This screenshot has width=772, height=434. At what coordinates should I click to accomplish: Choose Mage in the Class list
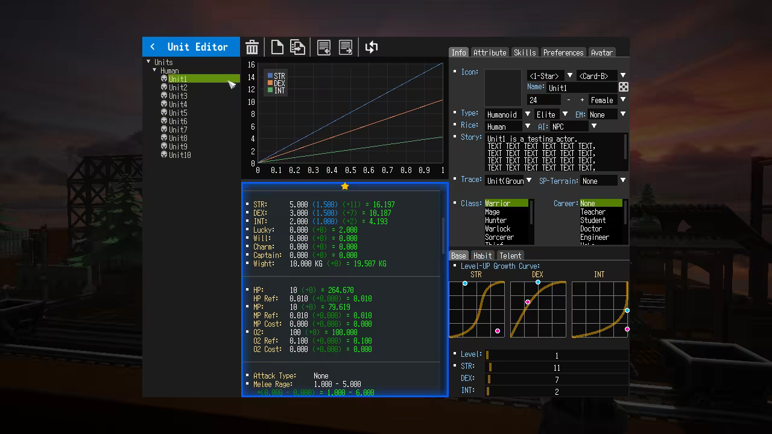pyautogui.click(x=492, y=212)
